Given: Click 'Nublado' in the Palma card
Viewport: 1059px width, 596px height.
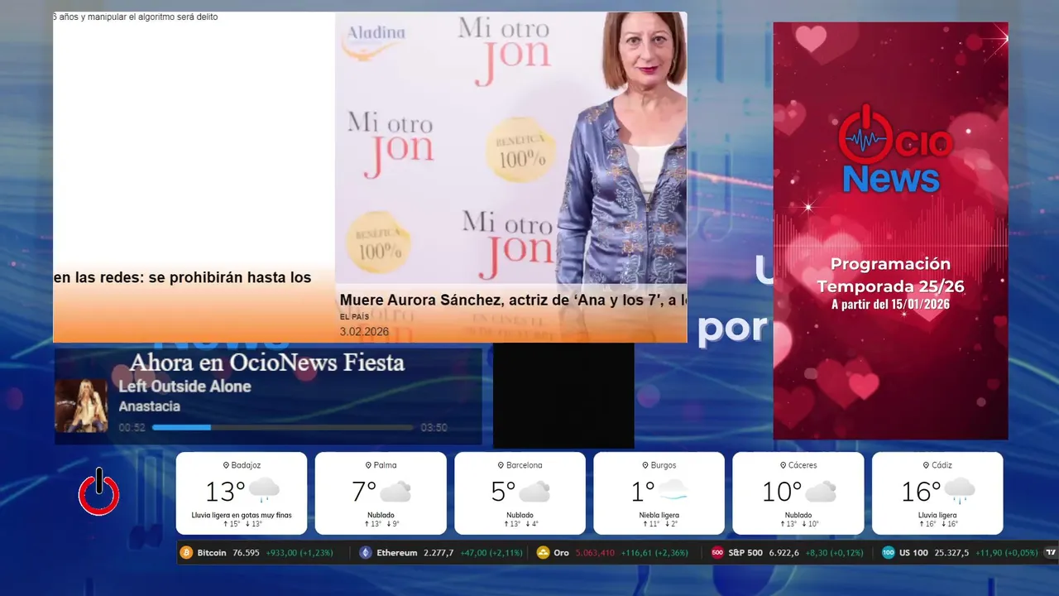Looking at the screenshot, I should point(381,515).
